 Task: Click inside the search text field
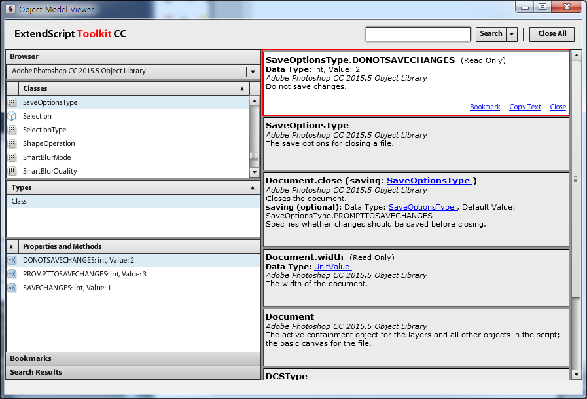(418, 34)
